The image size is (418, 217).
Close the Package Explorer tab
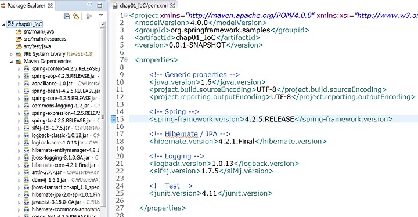click(x=50, y=6)
